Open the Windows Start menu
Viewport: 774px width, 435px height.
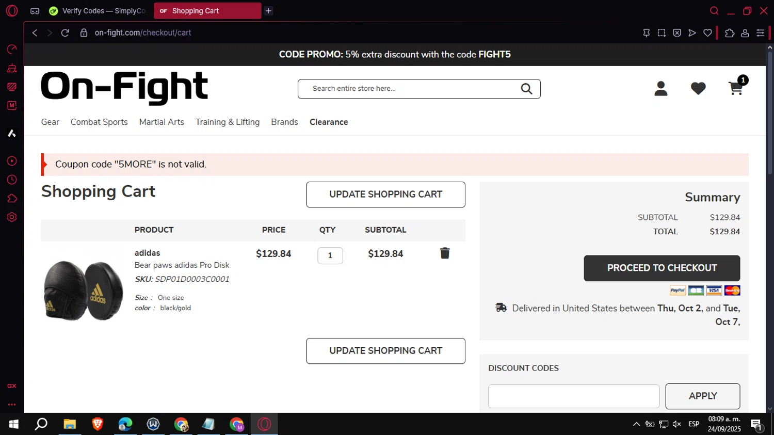tap(14, 424)
